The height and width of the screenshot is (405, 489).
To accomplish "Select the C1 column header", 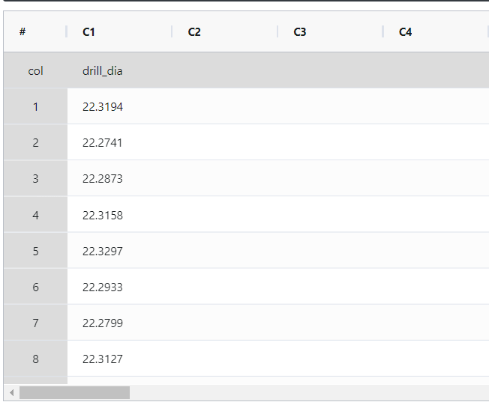I will click(119, 31).
